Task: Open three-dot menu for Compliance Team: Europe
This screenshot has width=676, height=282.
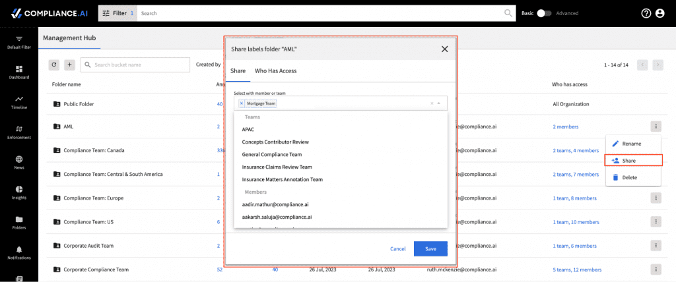Action: (656, 198)
